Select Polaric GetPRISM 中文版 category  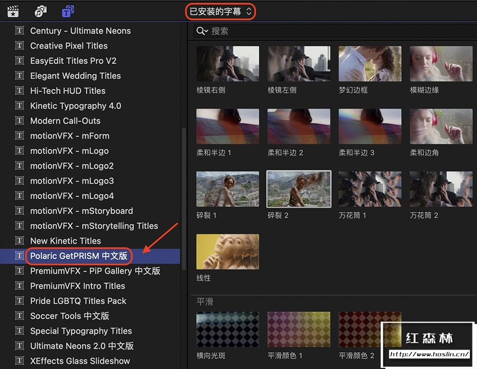pyautogui.click(x=90, y=256)
